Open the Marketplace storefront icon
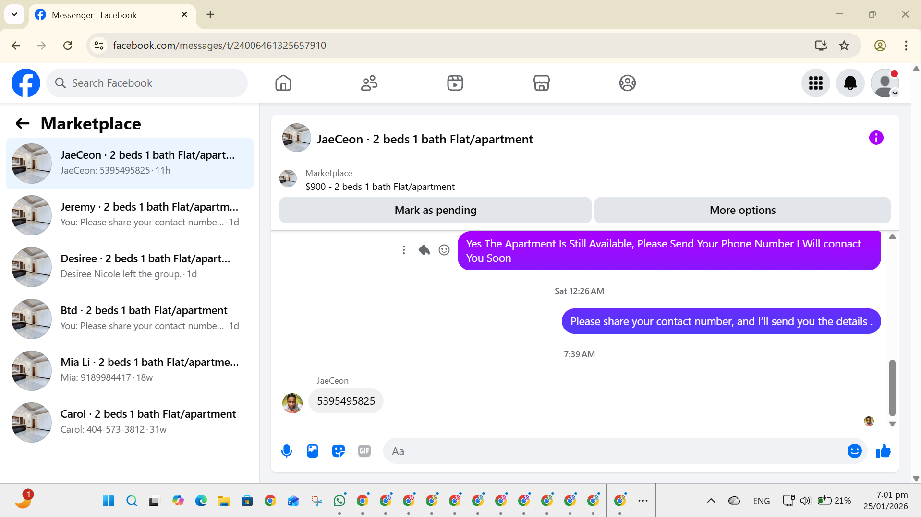Viewport: 921px width, 517px height. click(541, 83)
